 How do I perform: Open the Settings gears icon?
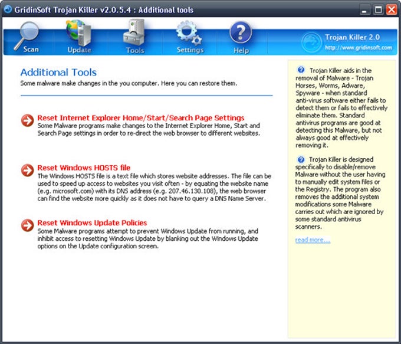(189, 33)
